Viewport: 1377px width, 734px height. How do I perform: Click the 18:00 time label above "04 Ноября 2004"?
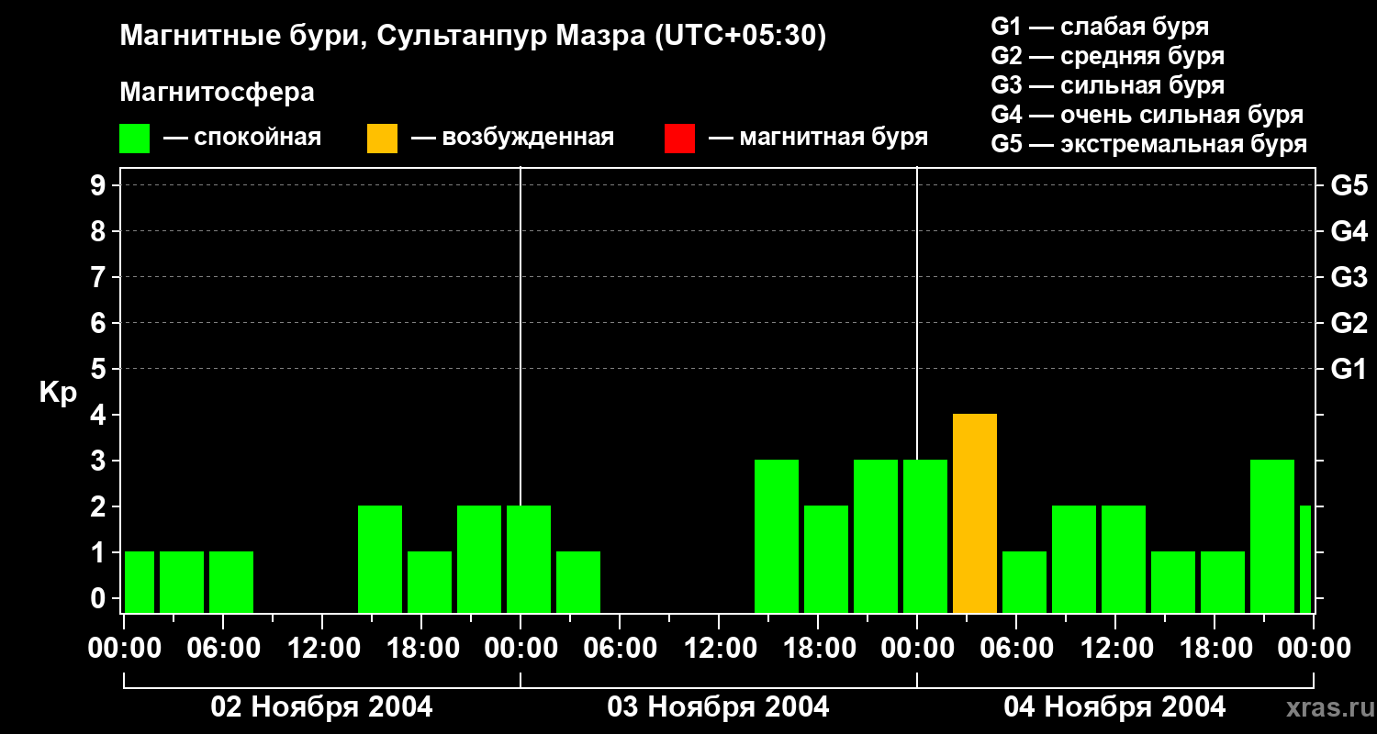(1215, 649)
